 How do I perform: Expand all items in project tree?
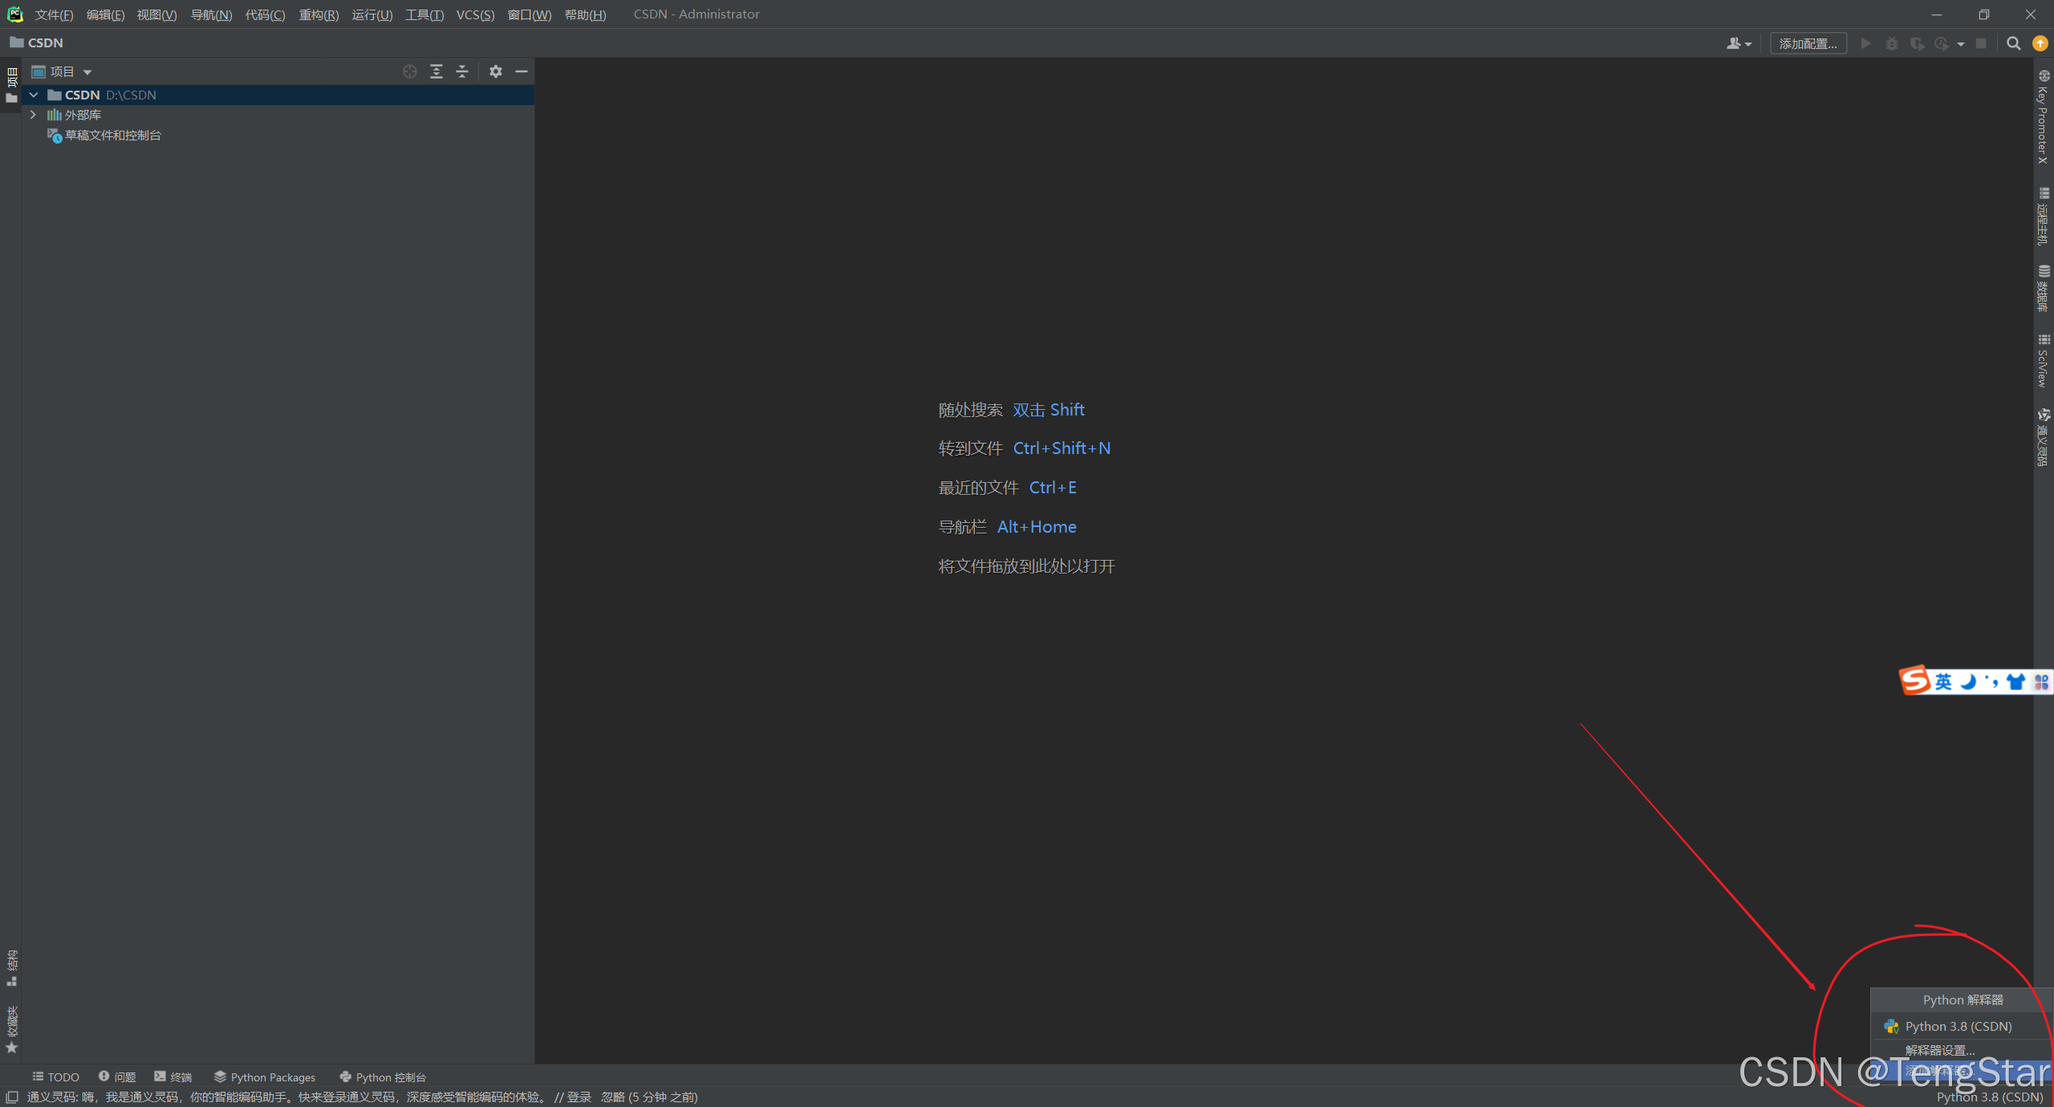point(436,71)
